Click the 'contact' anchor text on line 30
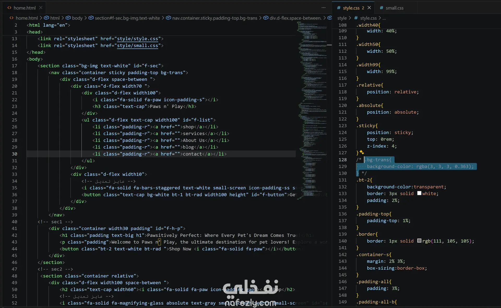 pos(192,154)
